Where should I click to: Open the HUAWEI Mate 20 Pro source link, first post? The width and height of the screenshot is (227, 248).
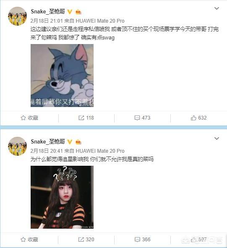(100, 21)
